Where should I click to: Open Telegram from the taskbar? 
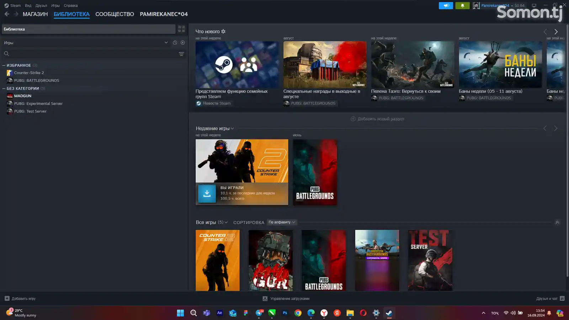259,313
